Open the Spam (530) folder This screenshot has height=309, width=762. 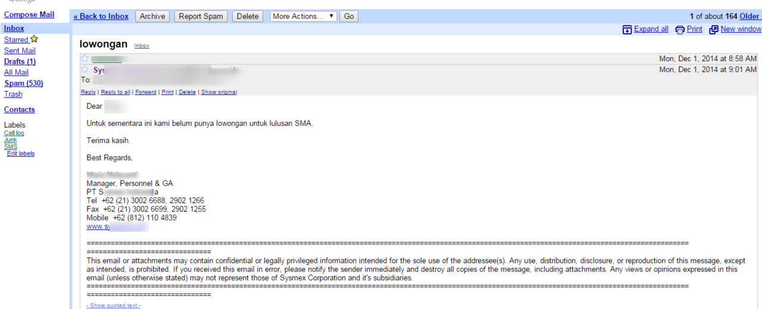[x=24, y=83]
